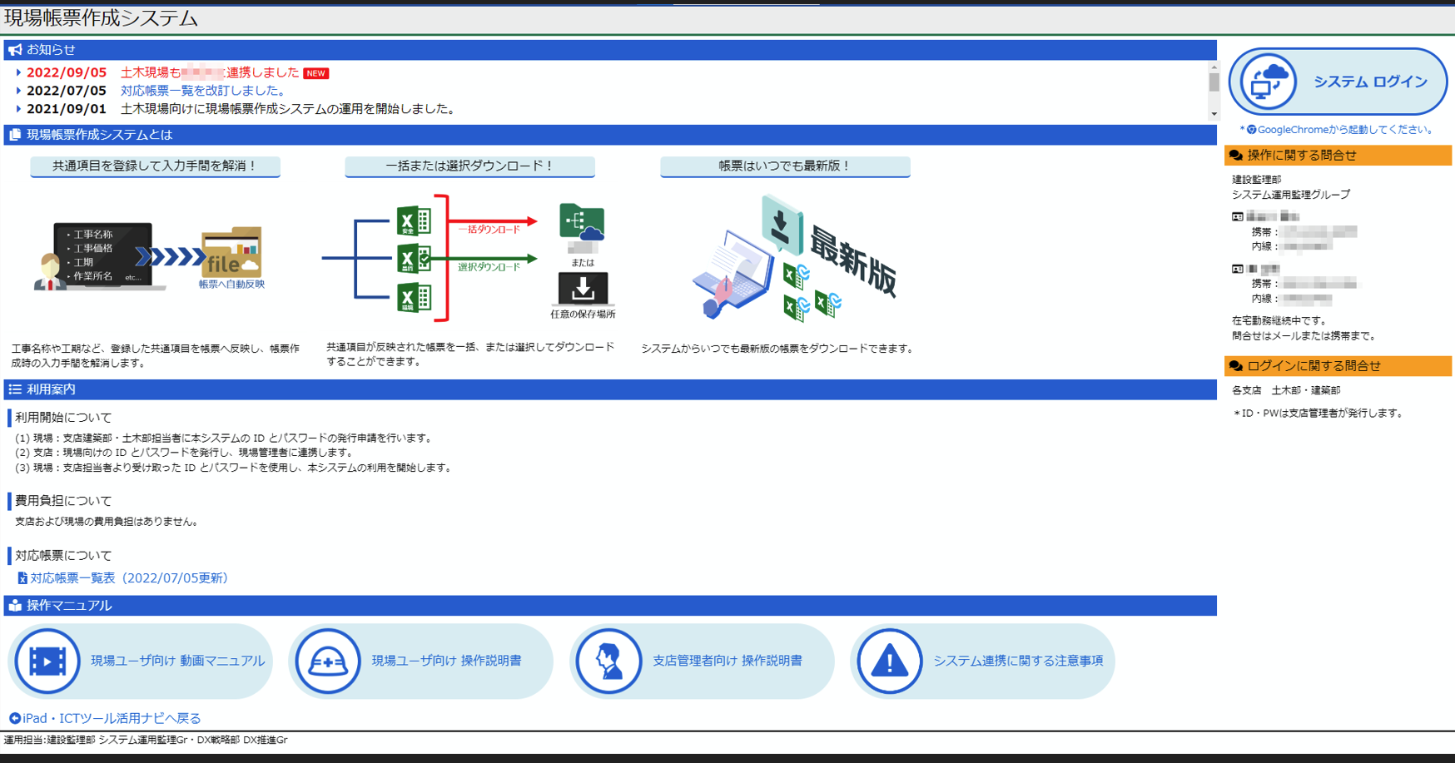1455x763 pixels.
Task: Click the 費用負担について heading
Action: pos(63,501)
